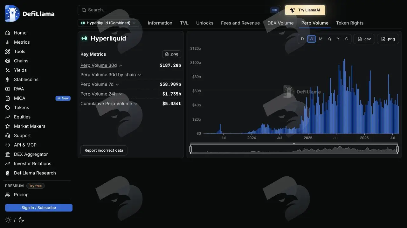Open the Metrics page icon
The width and height of the screenshot is (407, 228).
(x=8, y=42)
